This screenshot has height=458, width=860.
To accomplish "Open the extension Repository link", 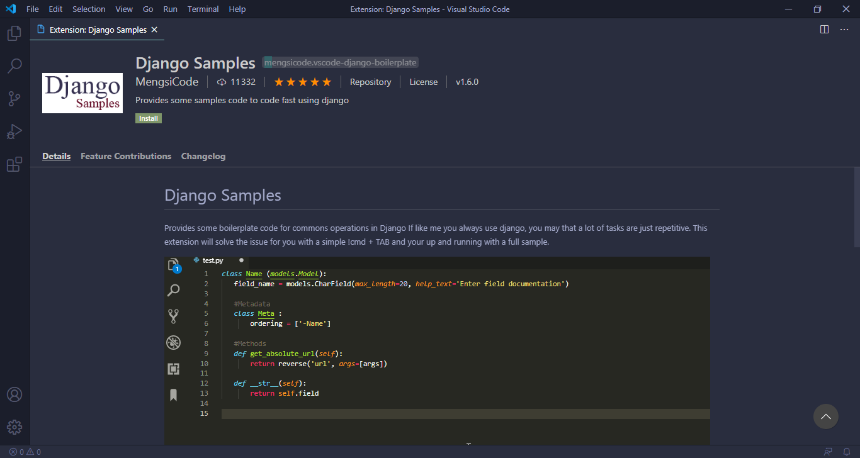I will (x=370, y=82).
